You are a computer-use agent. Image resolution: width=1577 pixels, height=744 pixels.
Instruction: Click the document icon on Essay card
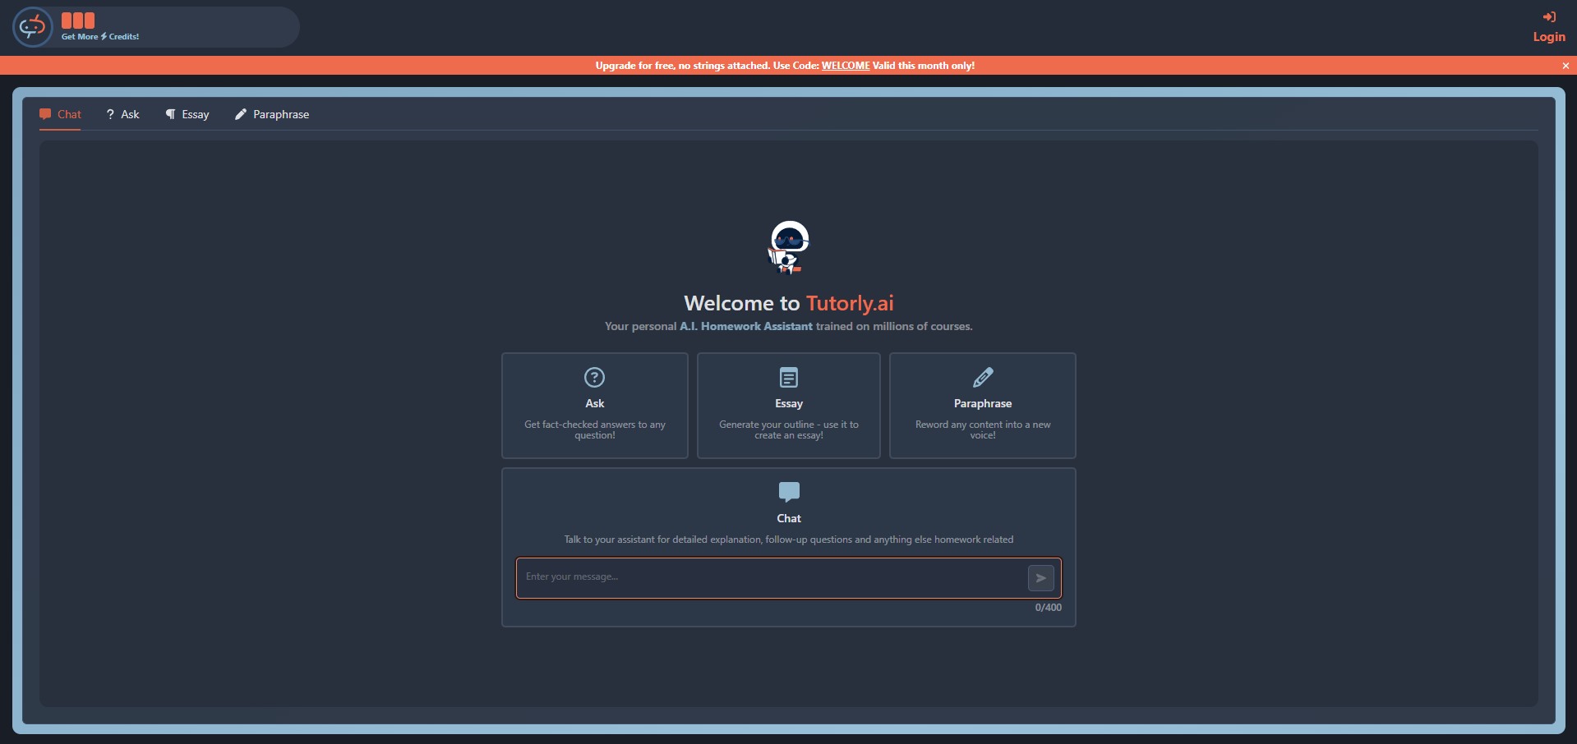789,377
